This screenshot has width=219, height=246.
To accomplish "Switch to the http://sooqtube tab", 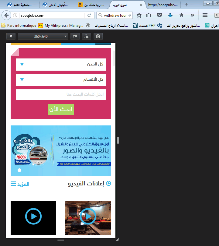I will click(x=163, y=5).
